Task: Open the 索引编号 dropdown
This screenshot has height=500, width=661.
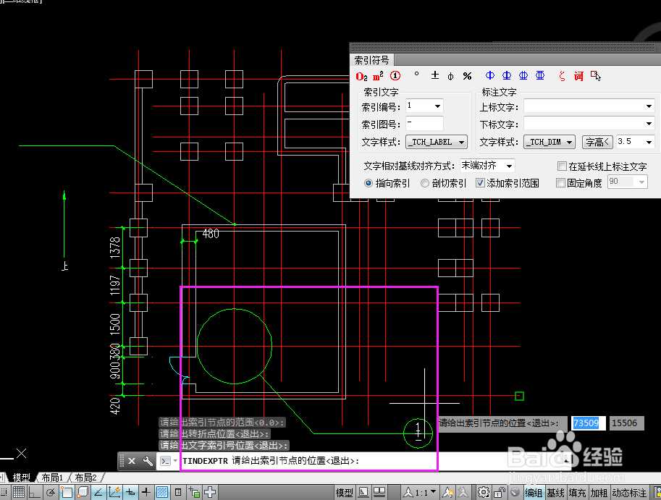Action: point(437,106)
